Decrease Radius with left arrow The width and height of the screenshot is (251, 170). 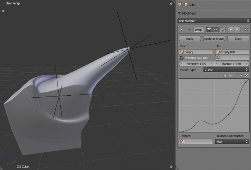[x=217, y=64]
